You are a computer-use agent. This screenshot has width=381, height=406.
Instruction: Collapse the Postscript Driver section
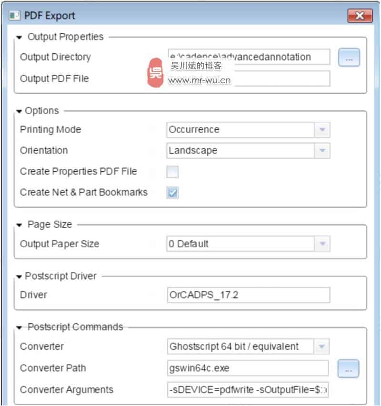[19, 277]
